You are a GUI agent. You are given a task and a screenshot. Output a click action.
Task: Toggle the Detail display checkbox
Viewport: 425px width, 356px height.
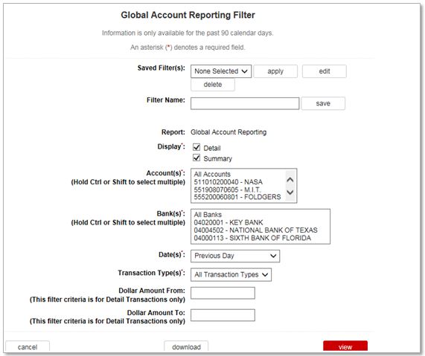[196, 148]
